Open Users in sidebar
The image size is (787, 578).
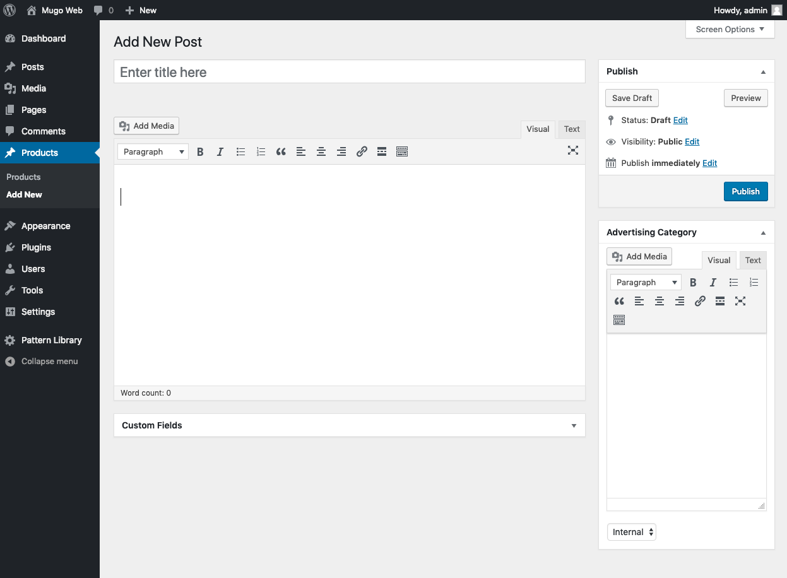coord(50,269)
